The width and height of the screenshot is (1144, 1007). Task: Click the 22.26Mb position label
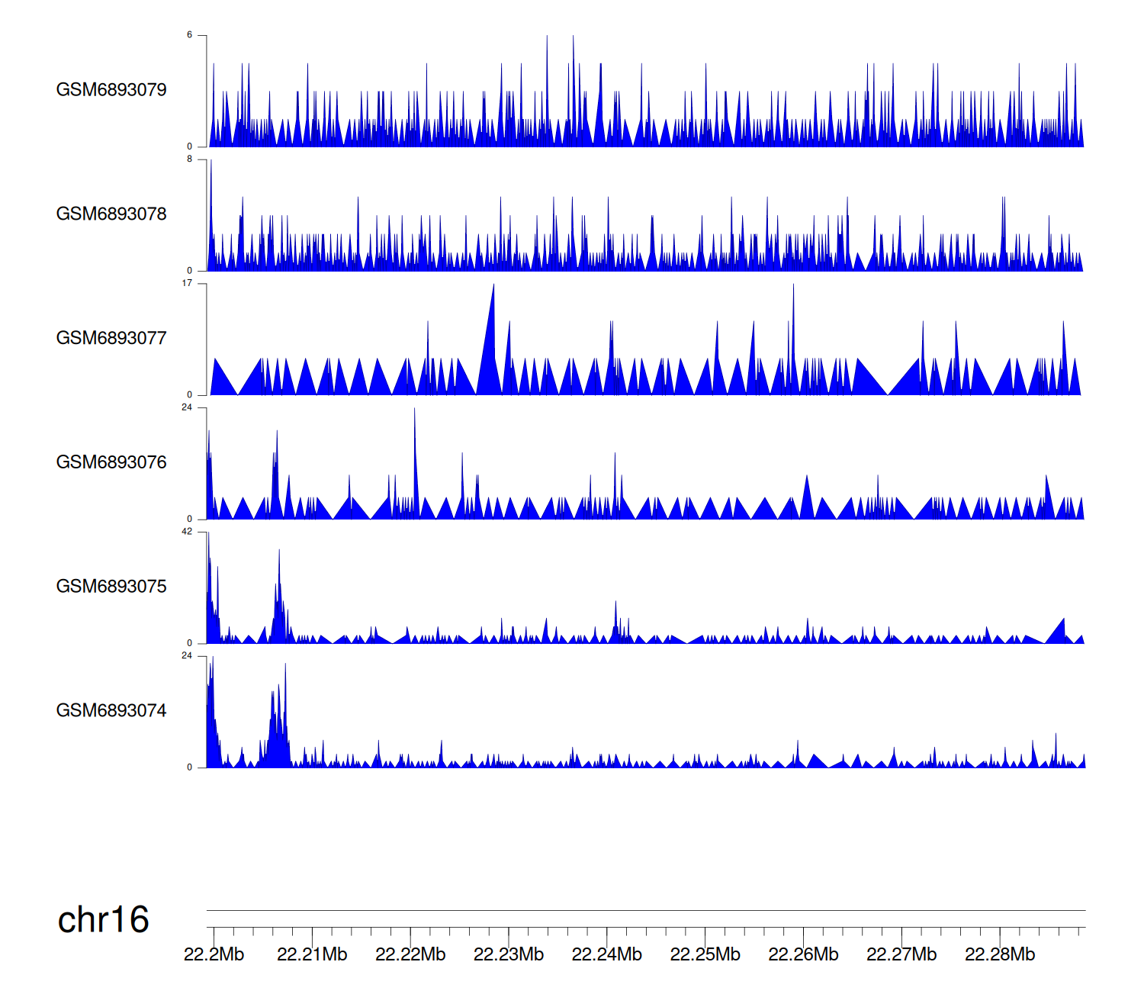tap(803, 954)
